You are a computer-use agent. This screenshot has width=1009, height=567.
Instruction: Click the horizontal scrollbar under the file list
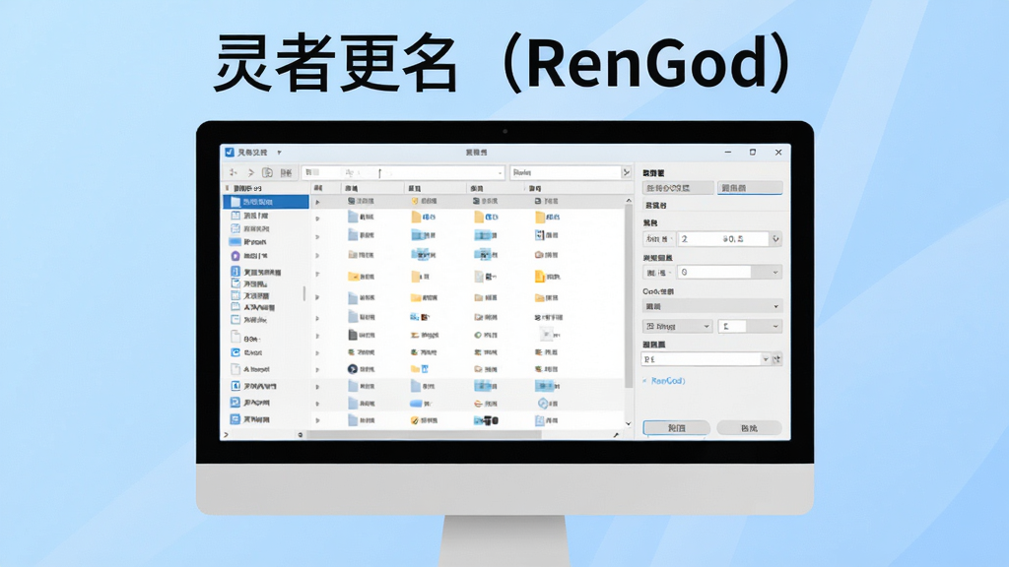(425, 435)
